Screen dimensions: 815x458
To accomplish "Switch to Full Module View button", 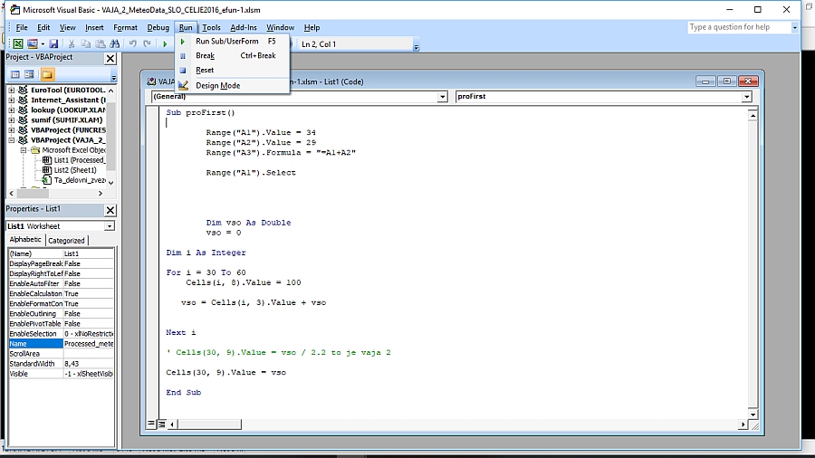I will [x=162, y=424].
